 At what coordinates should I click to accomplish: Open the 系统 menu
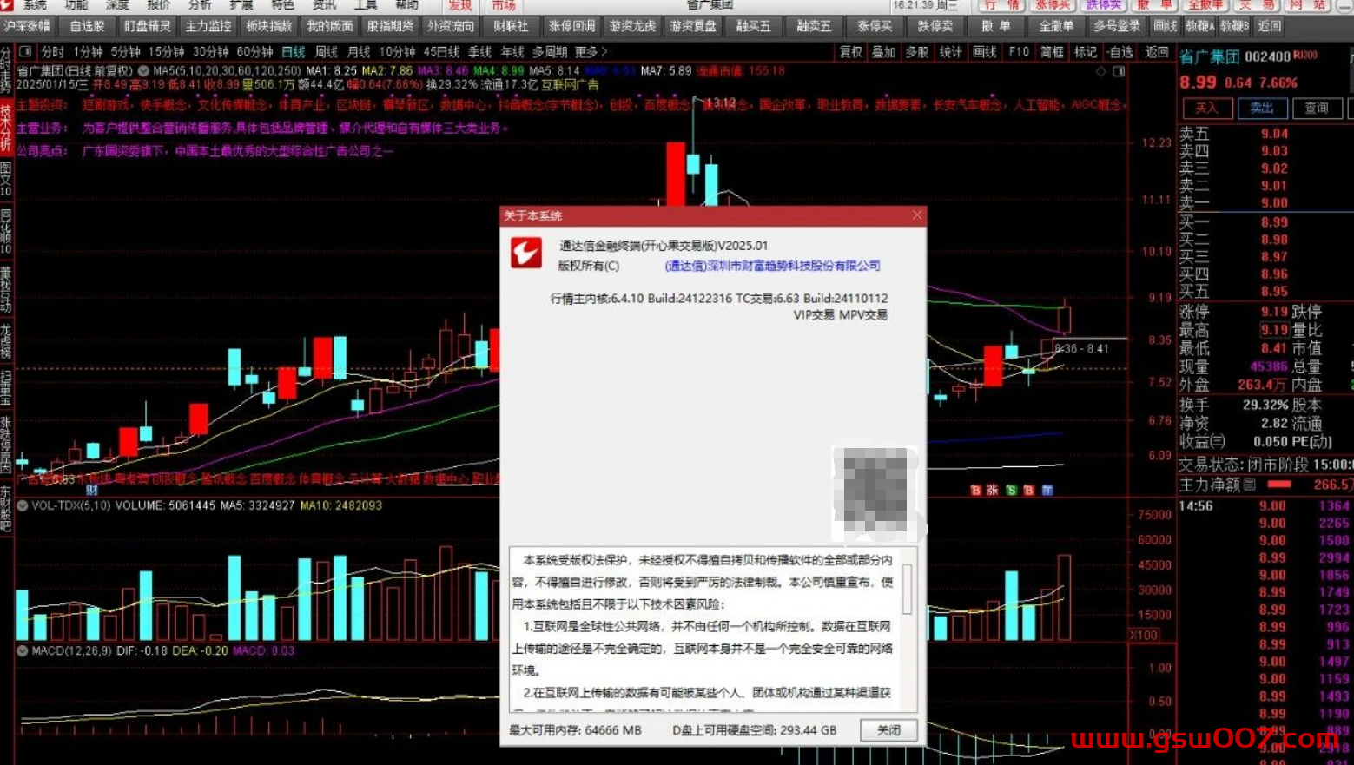(35, 5)
